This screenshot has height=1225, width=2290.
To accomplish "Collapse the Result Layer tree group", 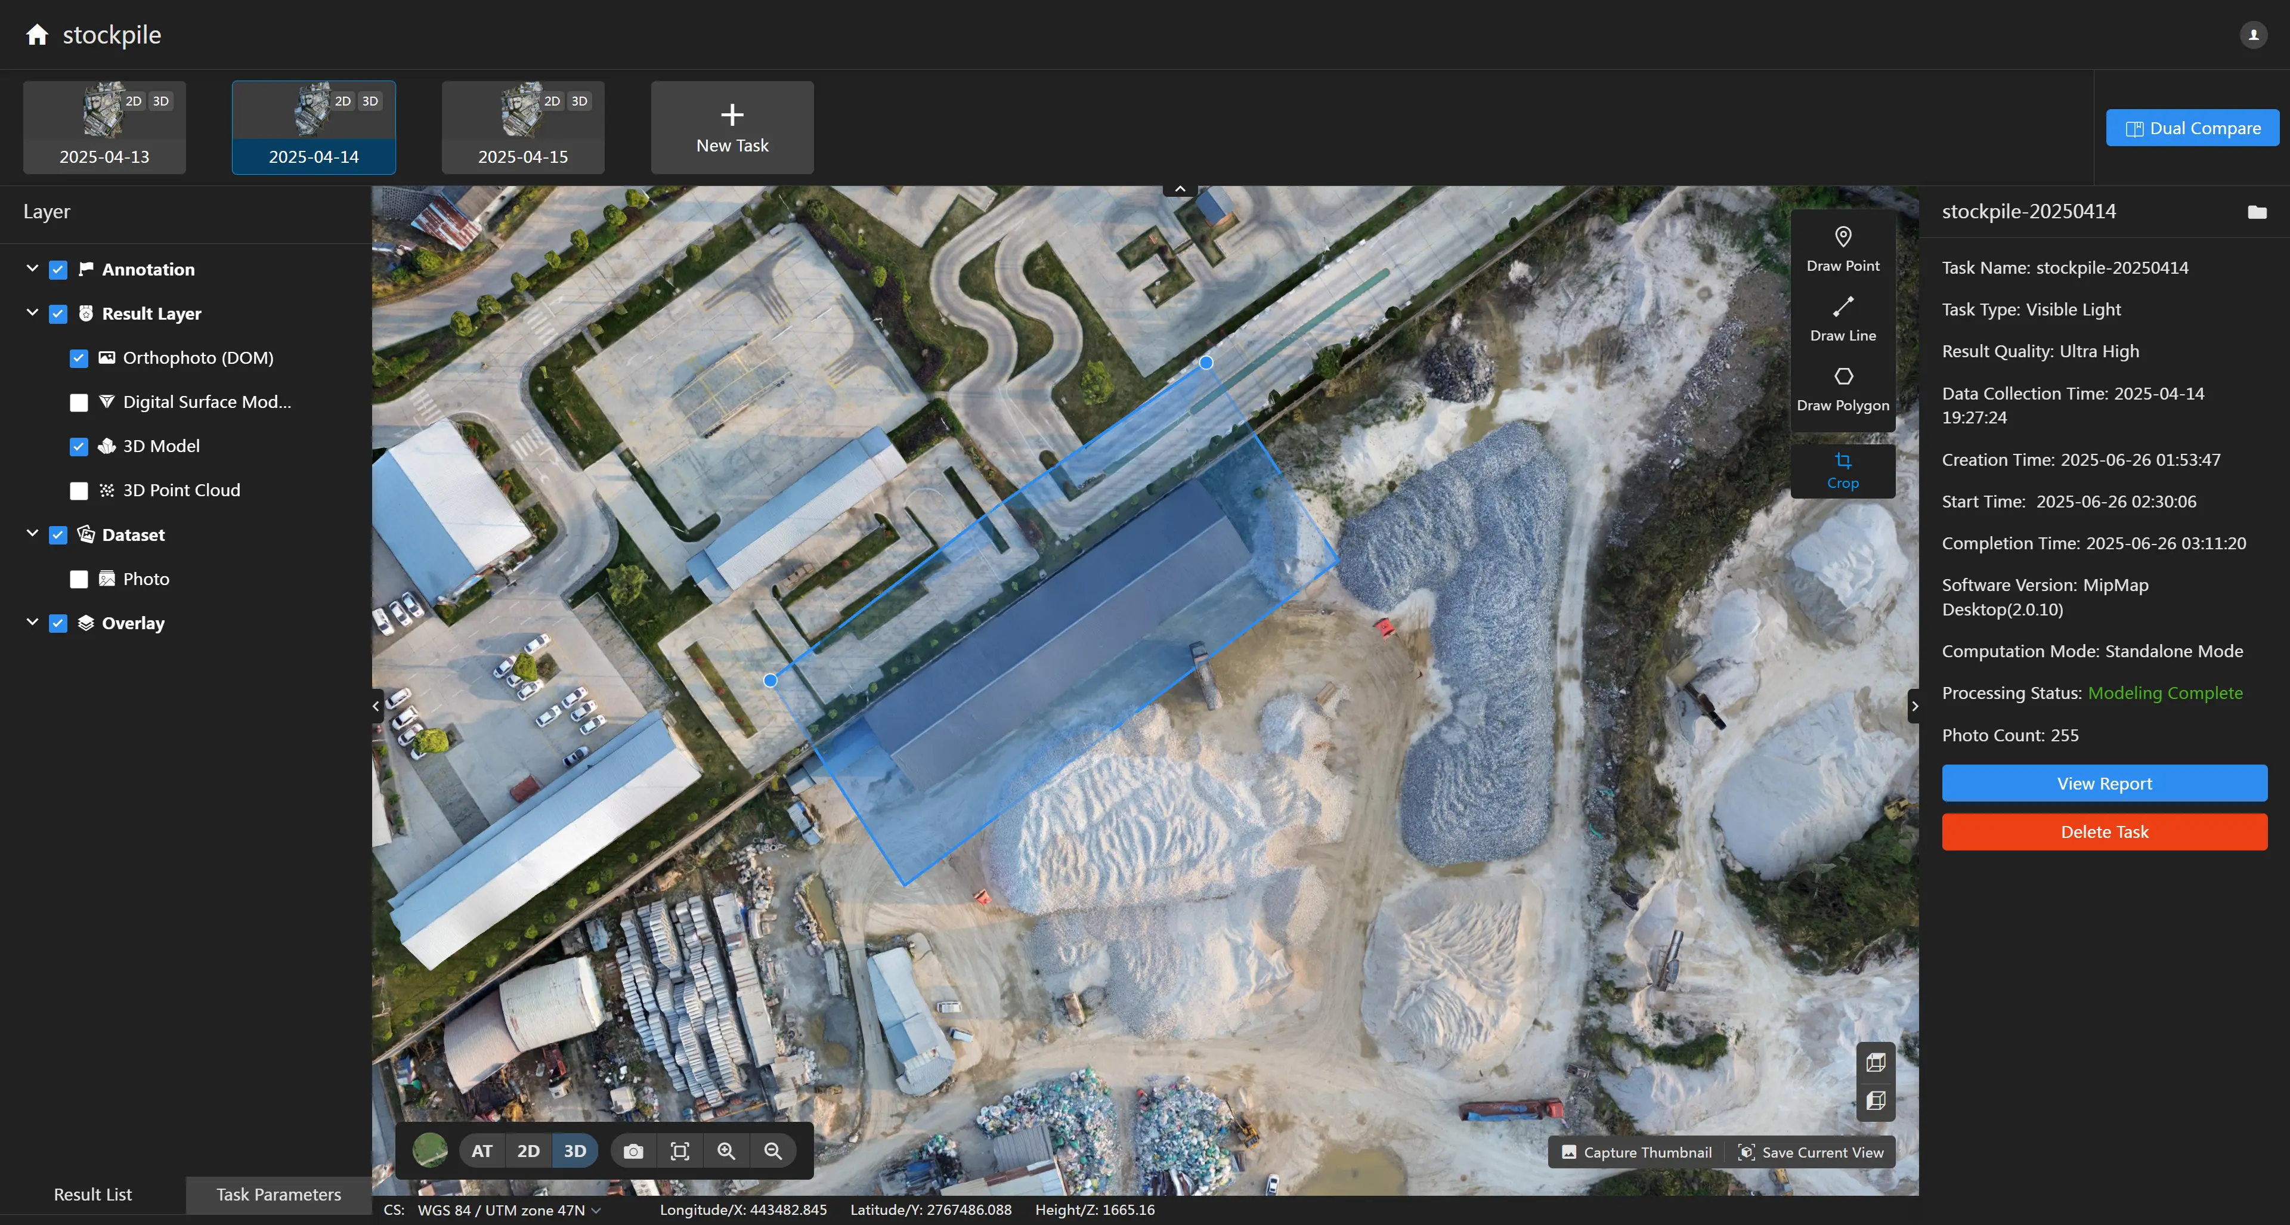I will click(33, 313).
